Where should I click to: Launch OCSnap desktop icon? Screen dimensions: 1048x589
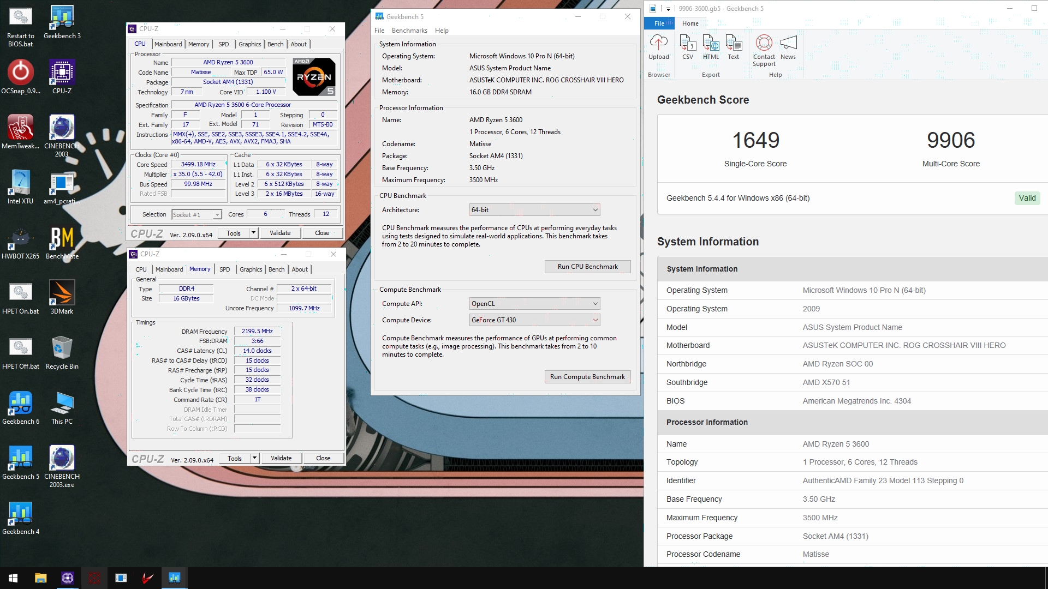click(x=21, y=77)
